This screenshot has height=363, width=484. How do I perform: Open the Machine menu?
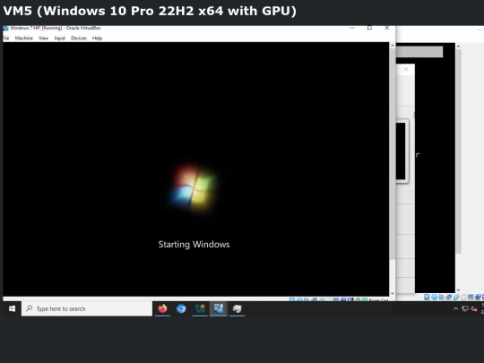point(24,38)
